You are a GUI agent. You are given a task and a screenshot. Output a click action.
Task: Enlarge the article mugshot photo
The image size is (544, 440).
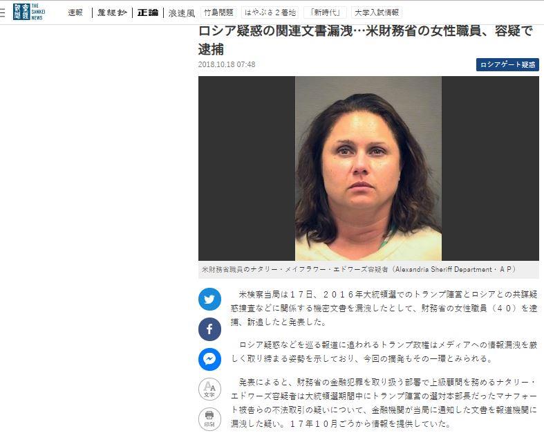368,168
